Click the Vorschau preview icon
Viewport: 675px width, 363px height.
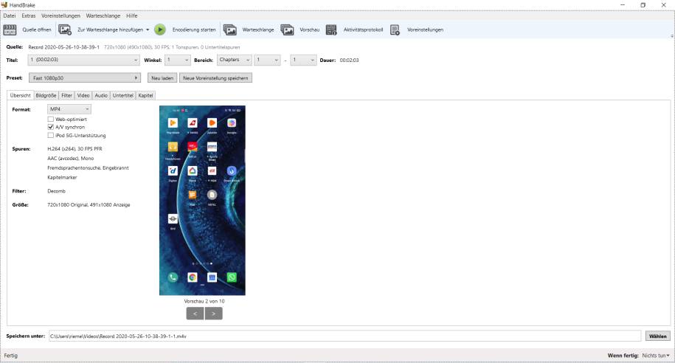pos(287,30)
